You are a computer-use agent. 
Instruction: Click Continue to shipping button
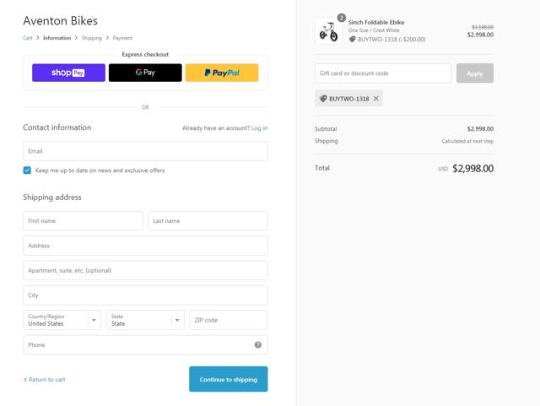tap(229, 379)
